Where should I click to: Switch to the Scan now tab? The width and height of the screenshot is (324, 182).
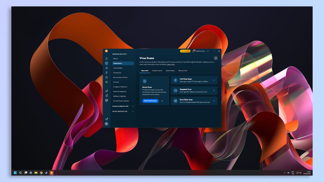(145, 71)
